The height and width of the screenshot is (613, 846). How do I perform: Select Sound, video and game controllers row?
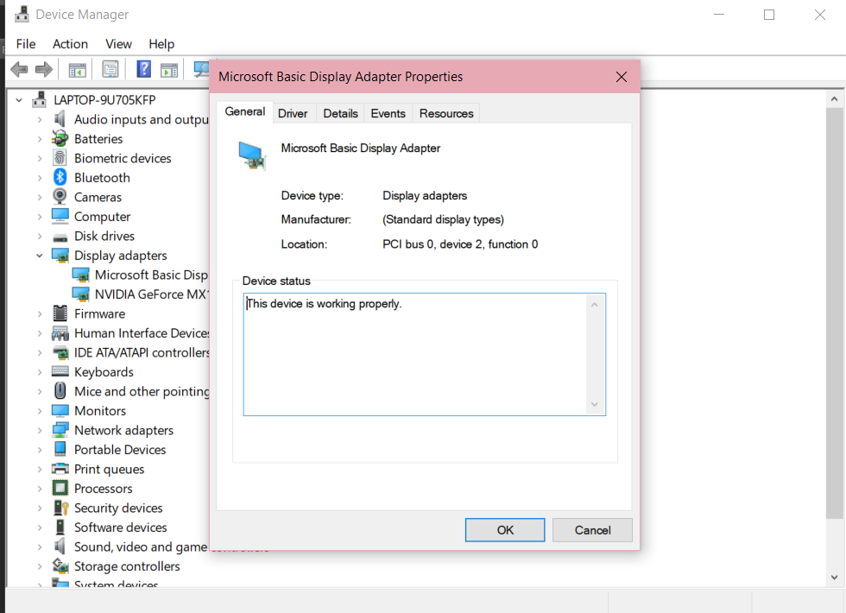pos(130,547)
